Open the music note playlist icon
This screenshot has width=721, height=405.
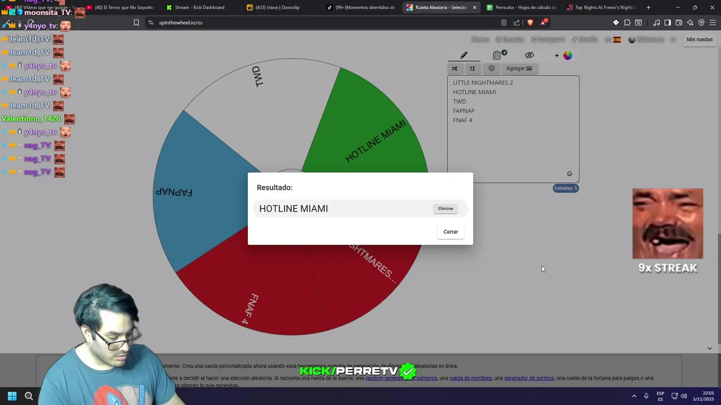656,22
